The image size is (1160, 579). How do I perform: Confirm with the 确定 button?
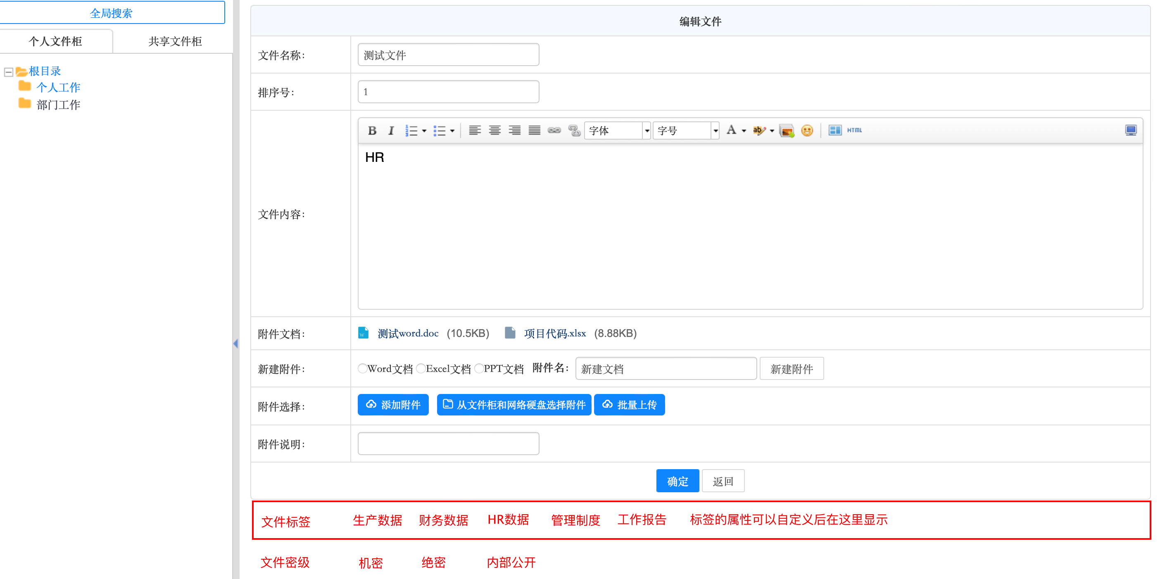pos(677,481)
